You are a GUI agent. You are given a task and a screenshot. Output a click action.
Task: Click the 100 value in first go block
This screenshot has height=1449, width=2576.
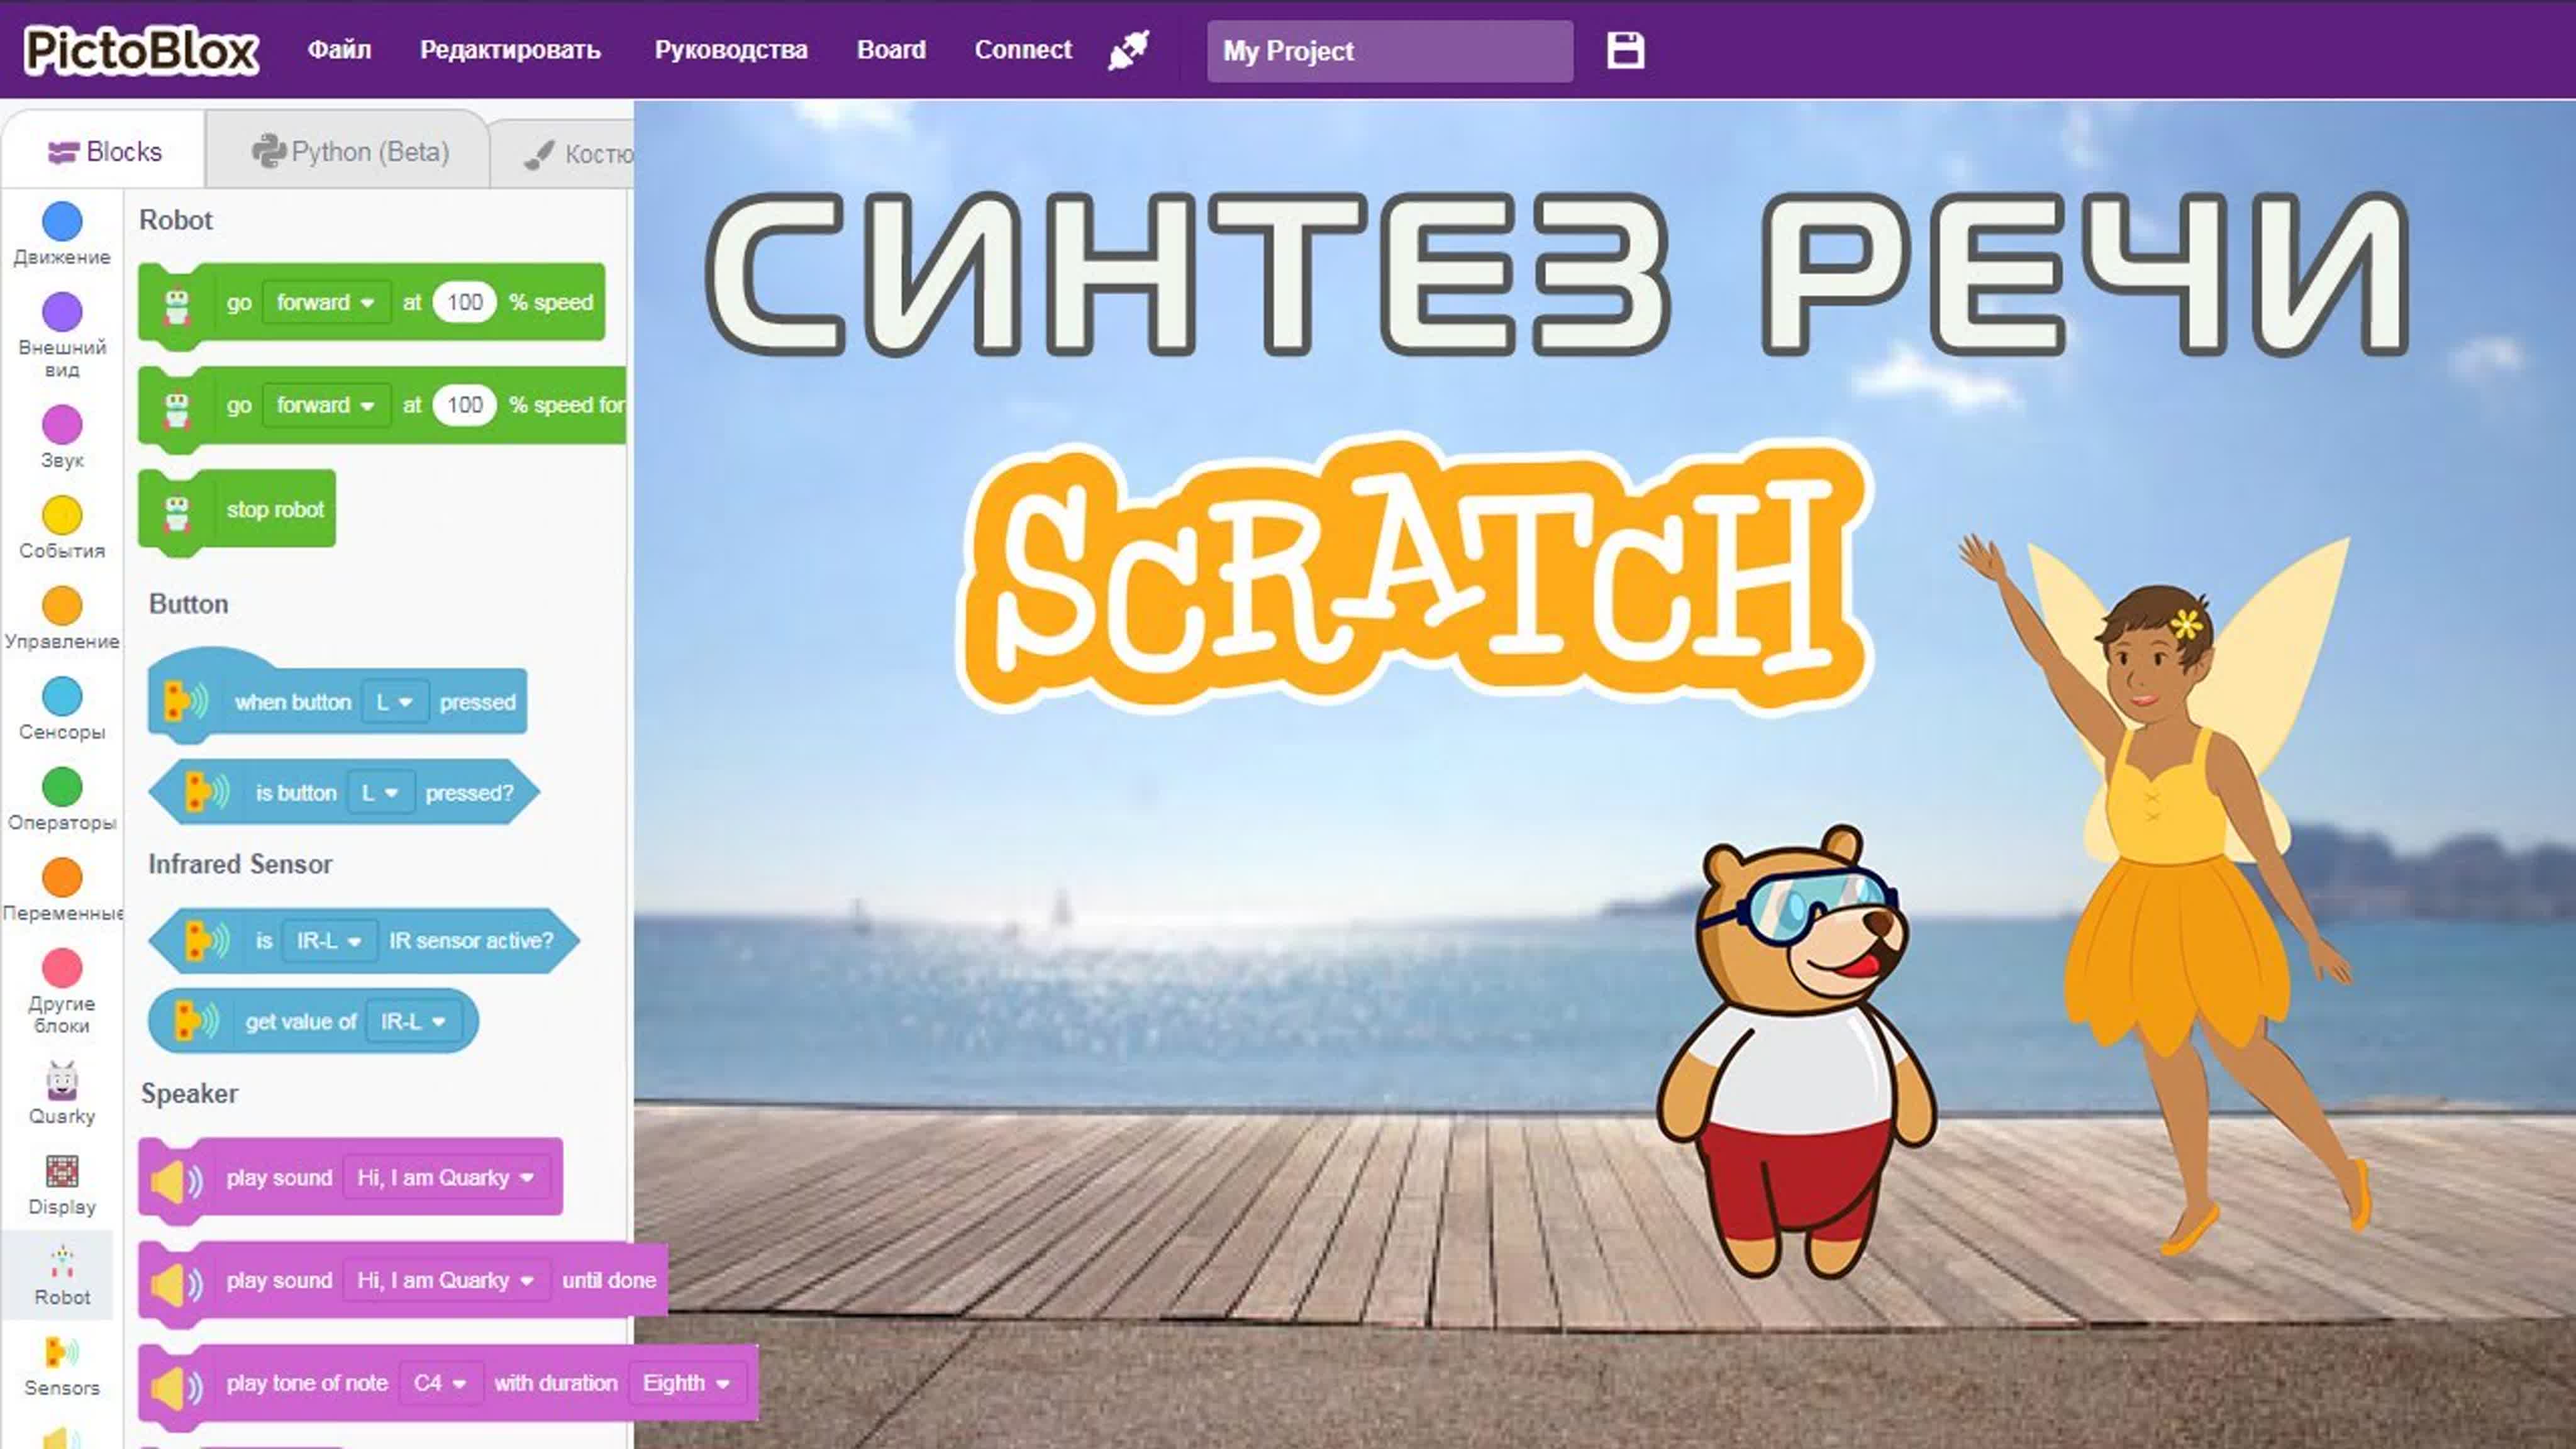464,302
